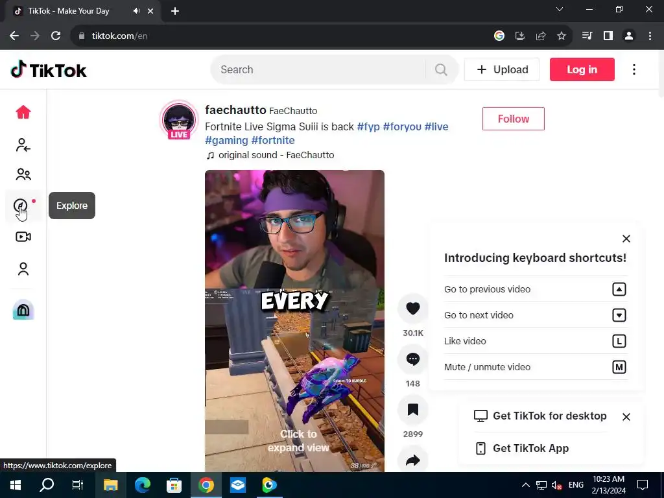Close the keyboard shortcuts panel
The image size is (664, 498).
(x=626, y=239)
